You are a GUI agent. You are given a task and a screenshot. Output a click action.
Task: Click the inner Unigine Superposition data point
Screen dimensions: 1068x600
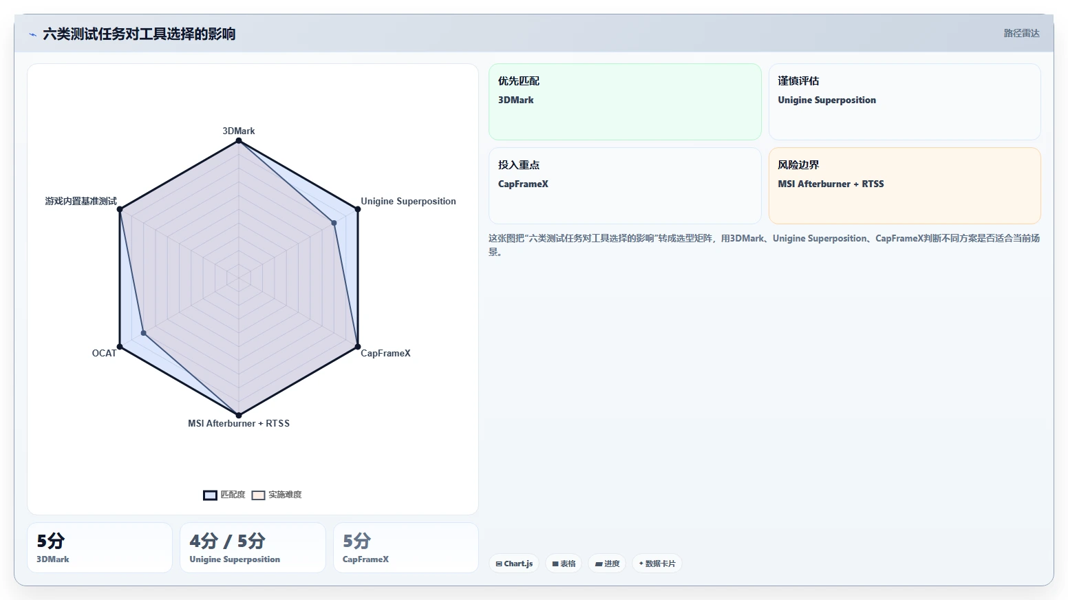tap(334, 223)
